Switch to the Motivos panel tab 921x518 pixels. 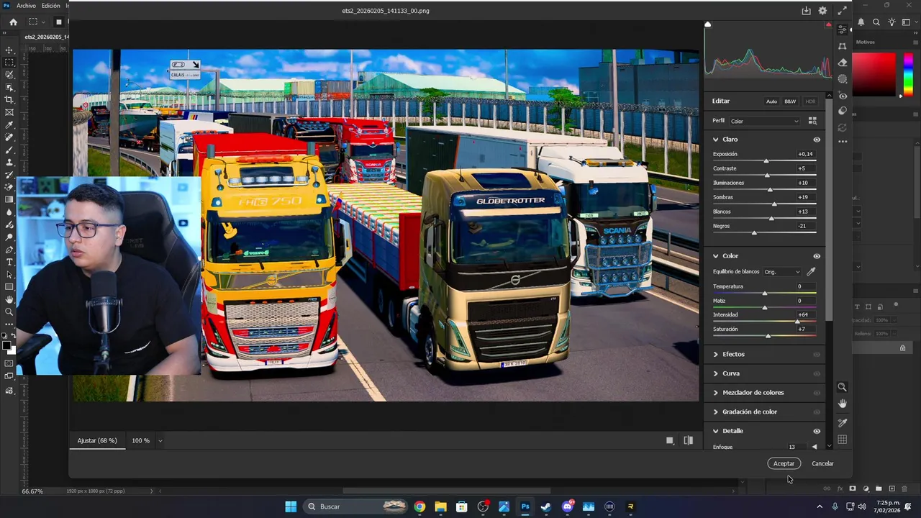[x=866, y=42]
